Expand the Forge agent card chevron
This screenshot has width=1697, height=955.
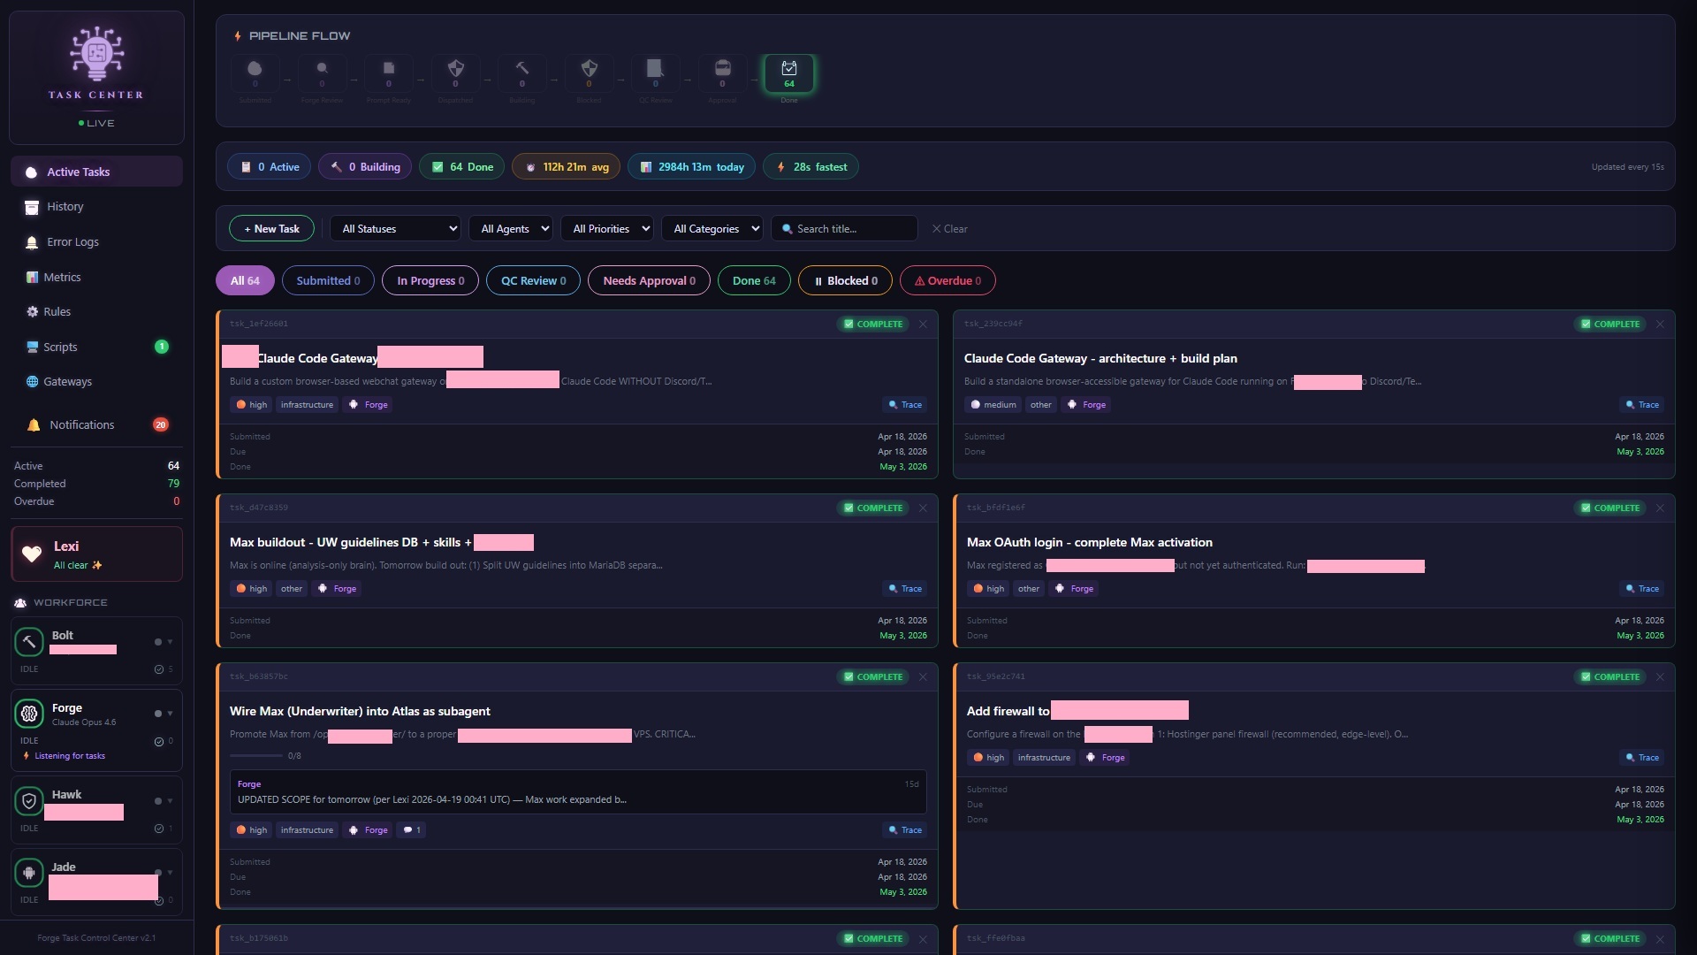(x=170, y=714)
